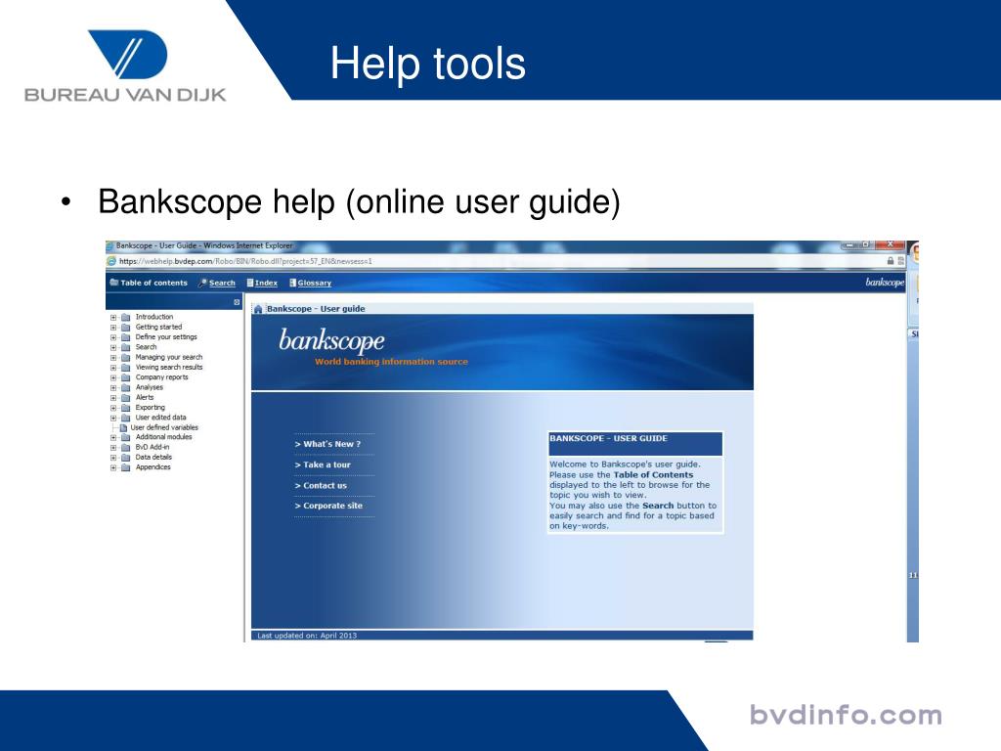Click the BvD Add-in folder icon
The height and width of the screenshot is (751, 1001).
[126, 448]
